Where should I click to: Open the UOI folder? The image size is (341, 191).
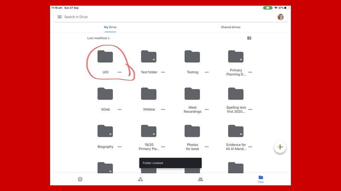[x=105, y=57]
